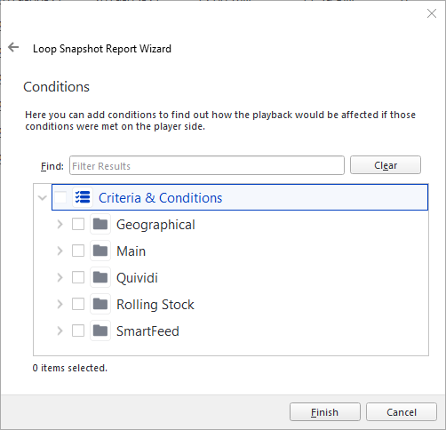
Task: Expand the Main folder node
Action: tap(60, 251)
